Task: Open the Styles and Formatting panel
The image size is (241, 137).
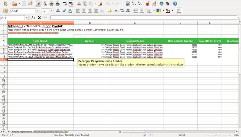Action: [6, 11]
